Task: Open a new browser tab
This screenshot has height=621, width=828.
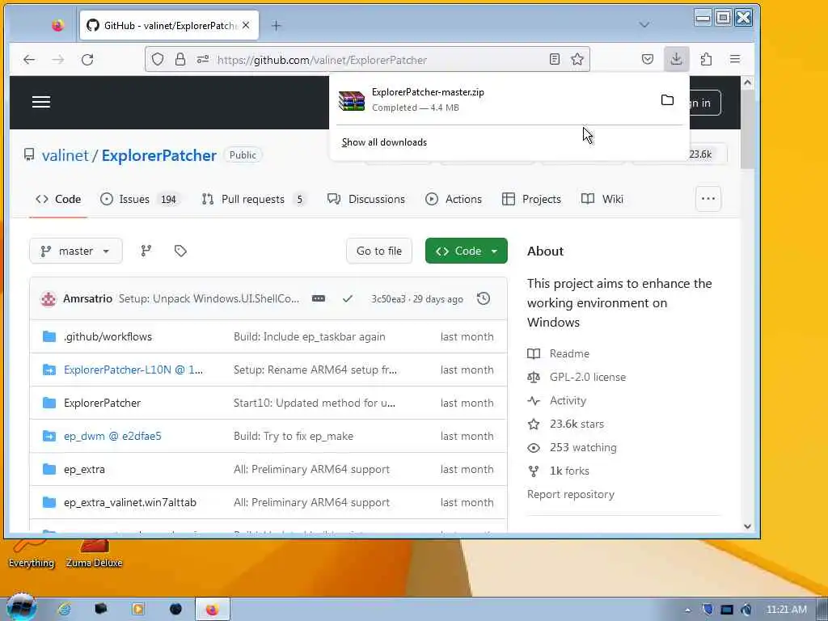Action: pyautogui.click(x=277, y=25)
